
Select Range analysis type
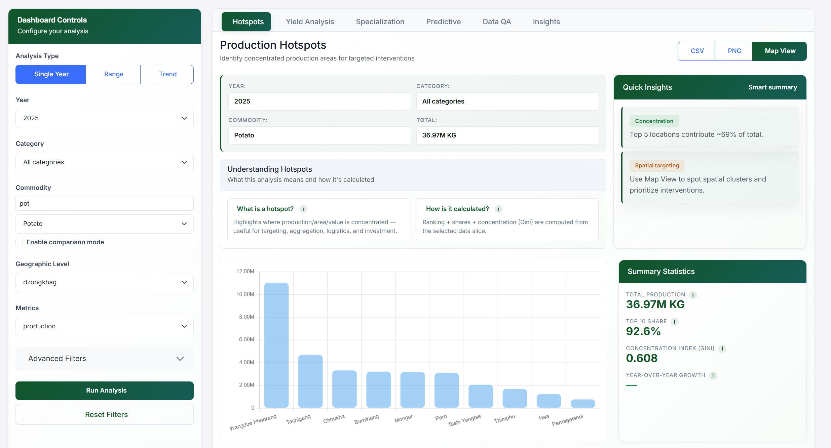114,74
